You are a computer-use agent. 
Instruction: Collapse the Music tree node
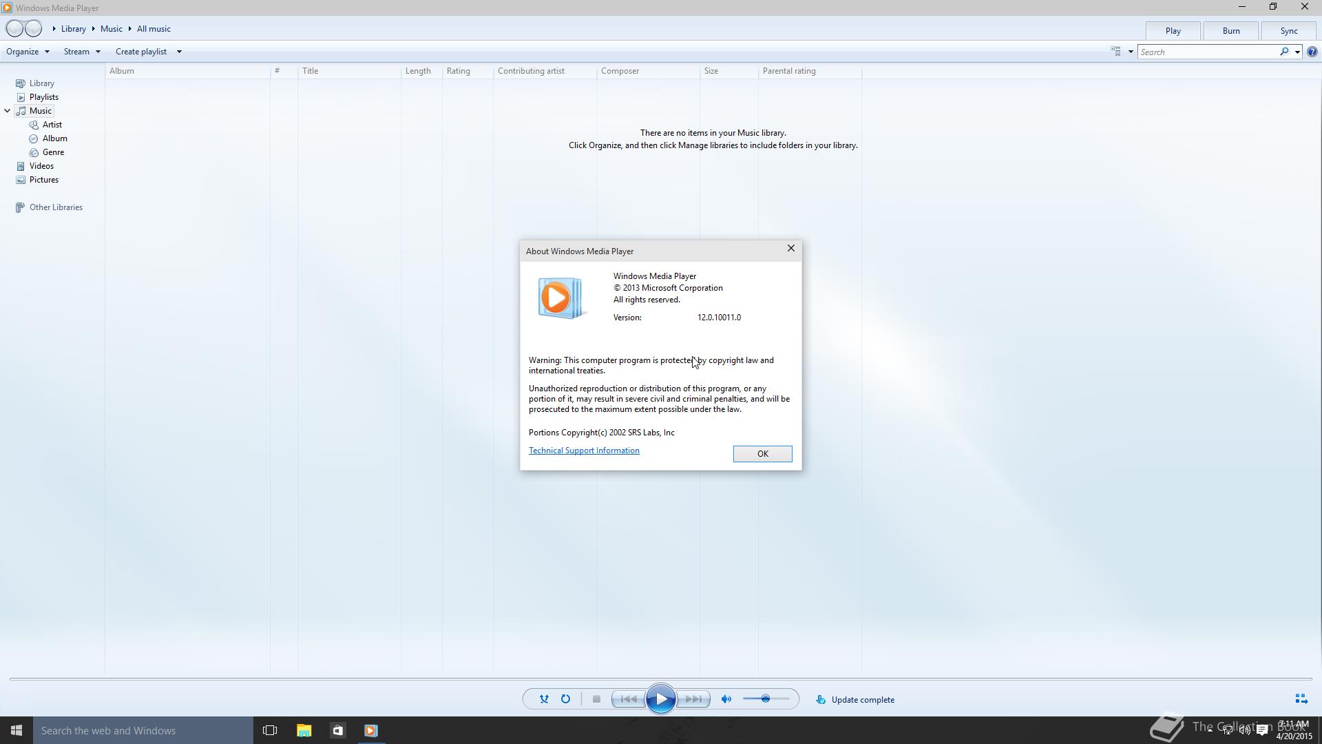(8, 111)
